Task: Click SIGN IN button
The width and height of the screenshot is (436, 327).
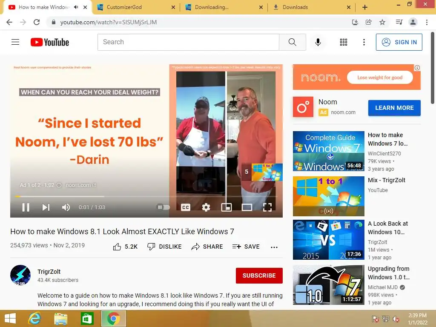Action: point(399,42)
